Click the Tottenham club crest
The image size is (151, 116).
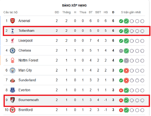[x=13, y=31]
